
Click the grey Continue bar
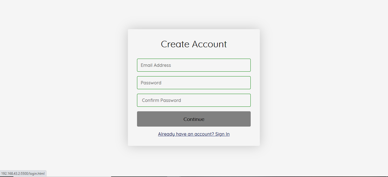[x=194, y=119]
